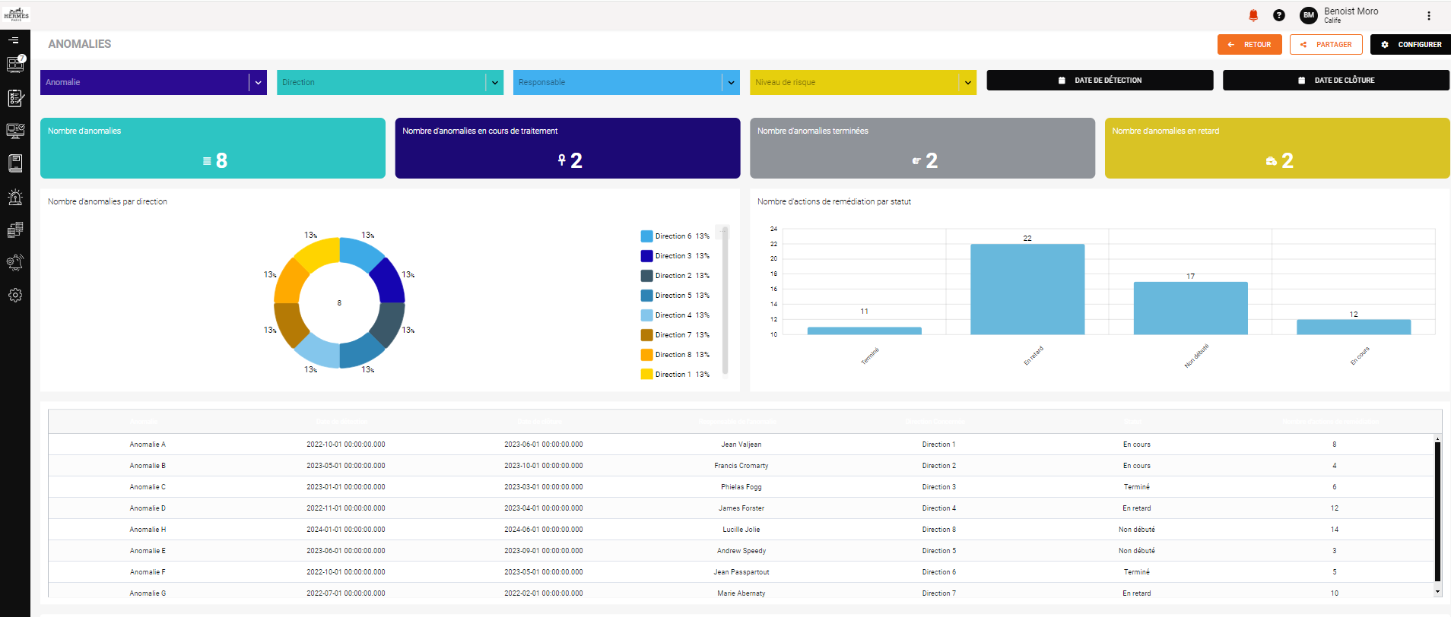This screenshot has width=1451, height=617.
Task: Click the Nombre d'anomalies teal card
Action: (x=213, y=148)
